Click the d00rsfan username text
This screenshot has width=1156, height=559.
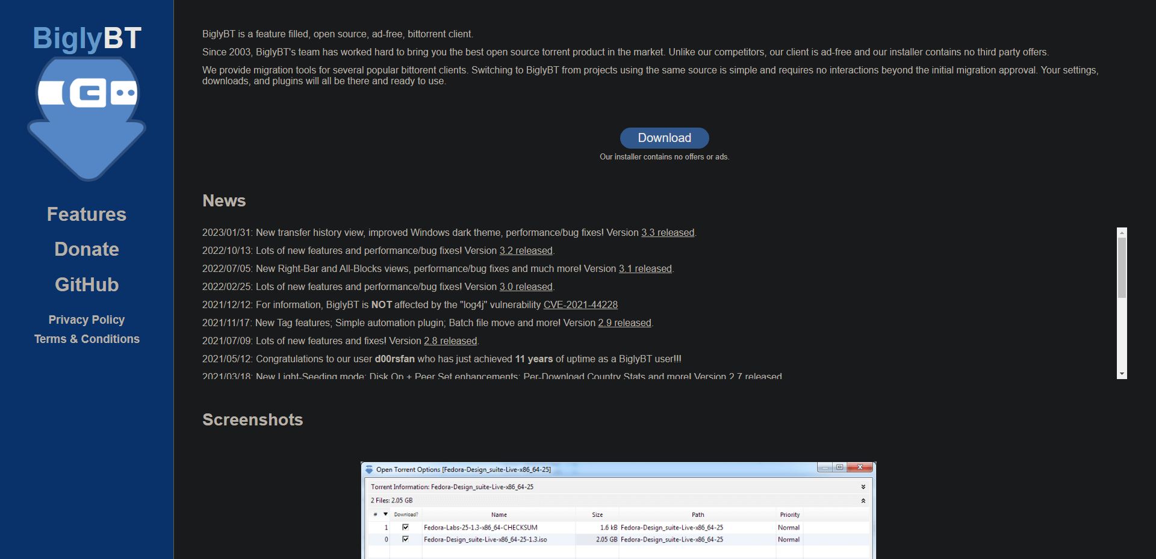pyautogui.click(x=395, y=359)
